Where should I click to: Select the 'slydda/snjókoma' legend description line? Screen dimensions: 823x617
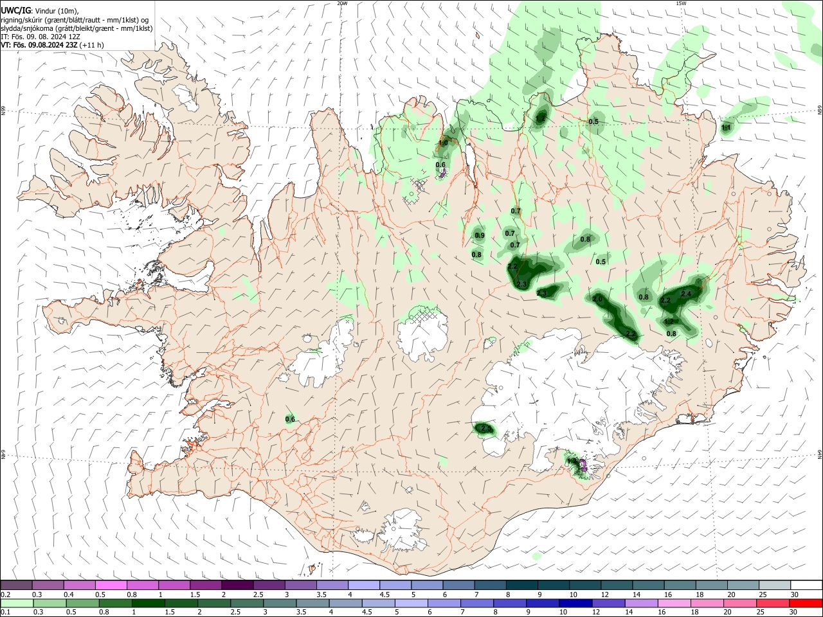77,28
